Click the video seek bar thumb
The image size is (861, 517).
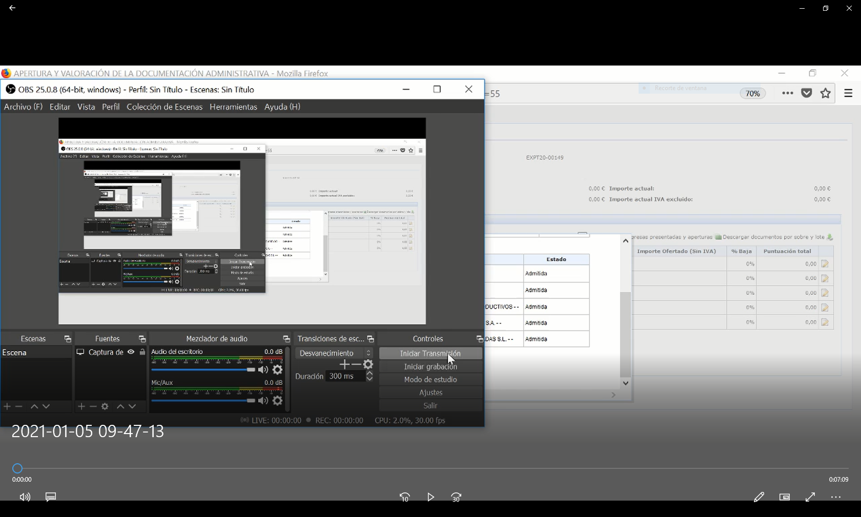point(17,468)
